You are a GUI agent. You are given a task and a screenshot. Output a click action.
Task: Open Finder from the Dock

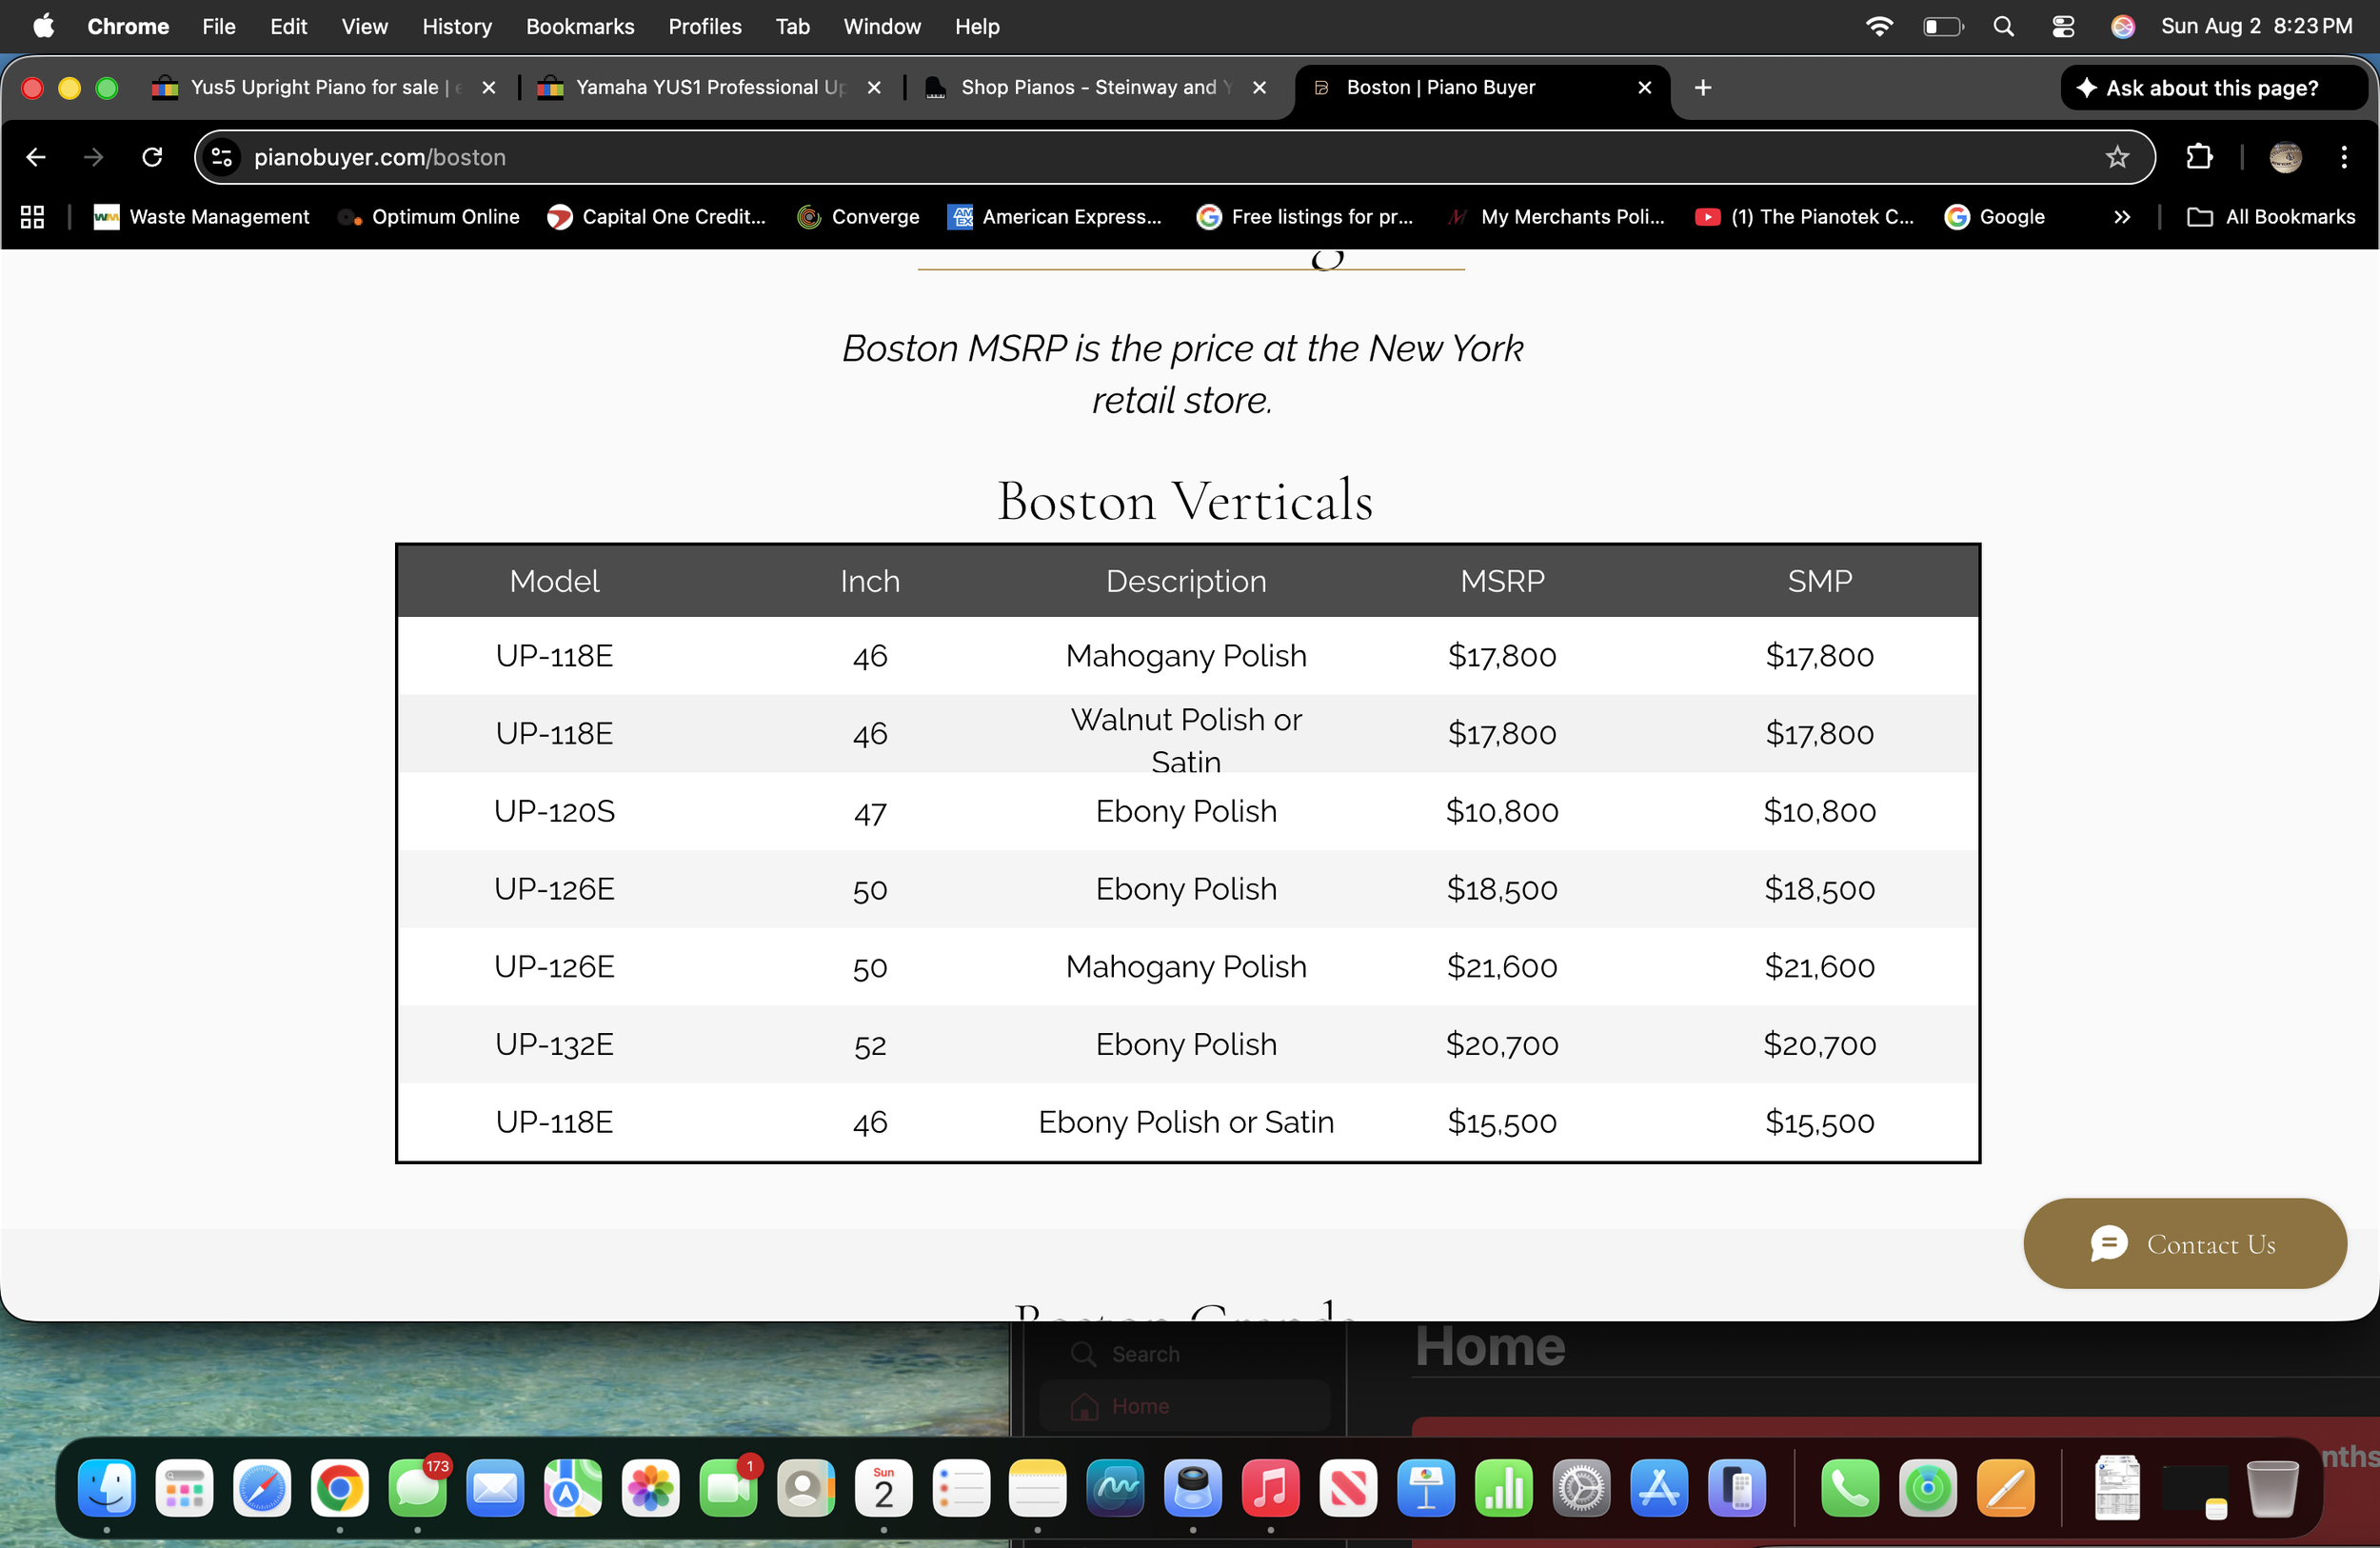point(106,1488)
